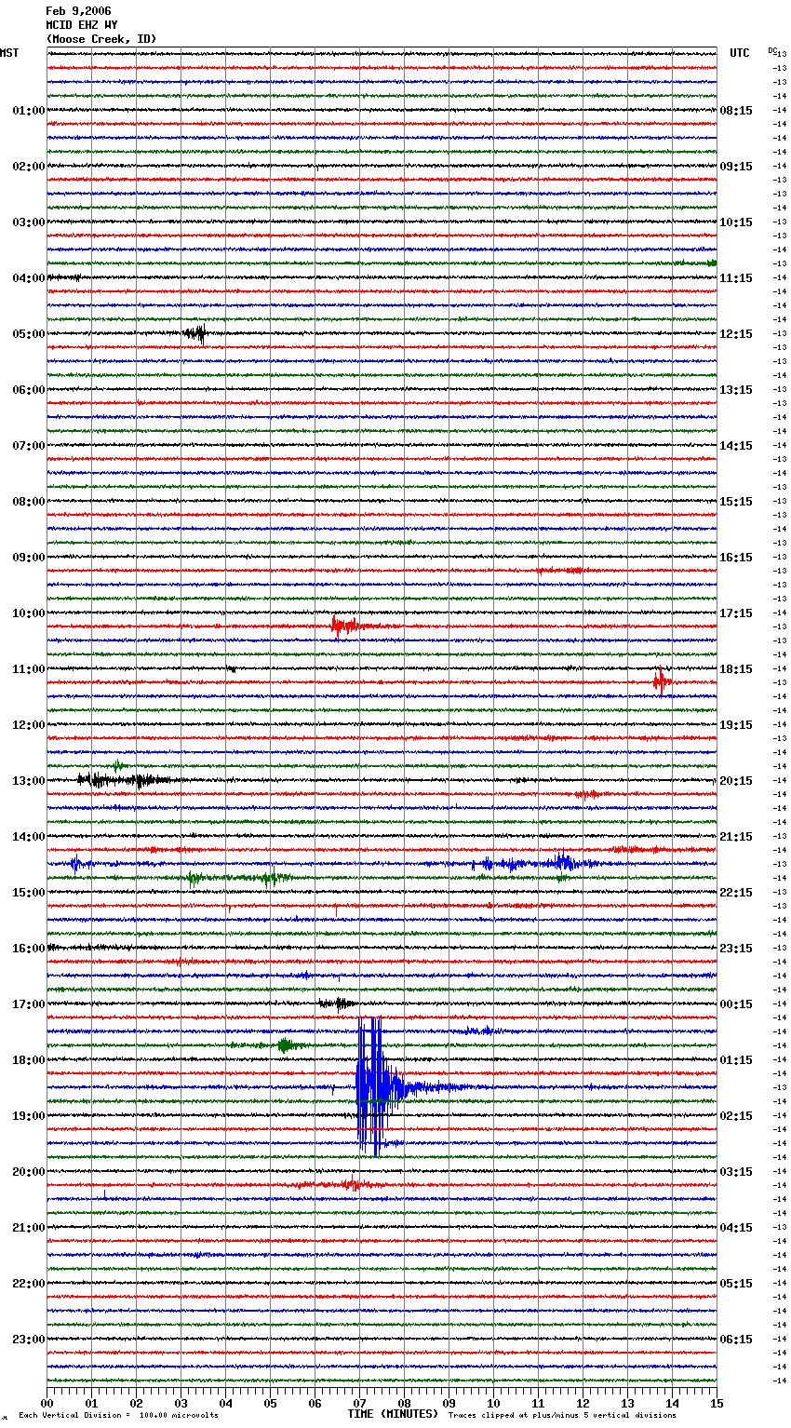Click the date header Feb 9,2006
The height and width of the screenshot is (1428, 791).
tap(78, 11)
